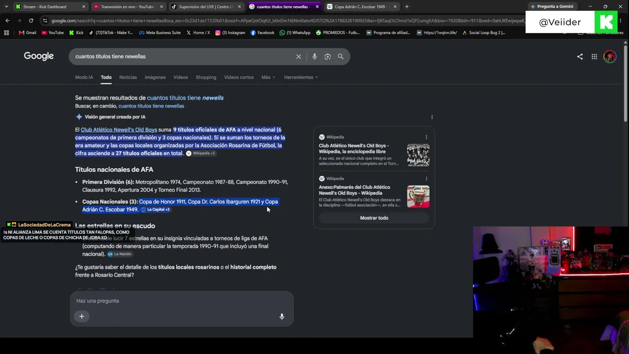The width and height of the screenshot is (629, 354).
Task: Open options for first Wikipedia source card
Action: [426, 137]
